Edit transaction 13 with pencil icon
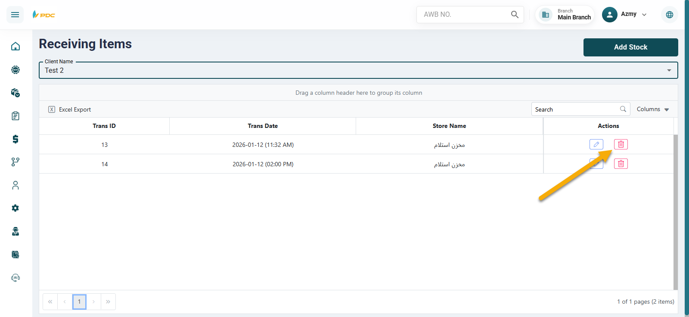 (x=596, y=144)
